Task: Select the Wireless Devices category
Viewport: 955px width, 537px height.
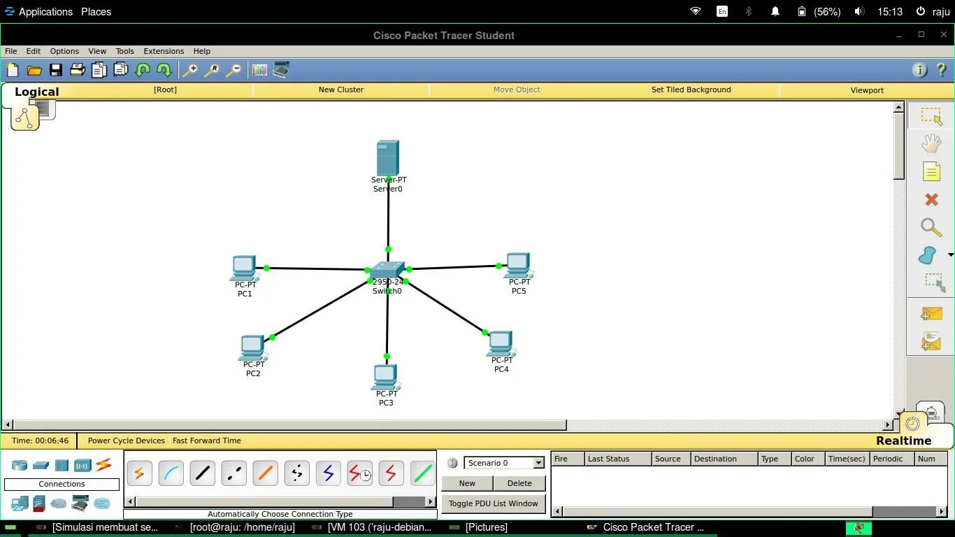Action: point(82,465)
